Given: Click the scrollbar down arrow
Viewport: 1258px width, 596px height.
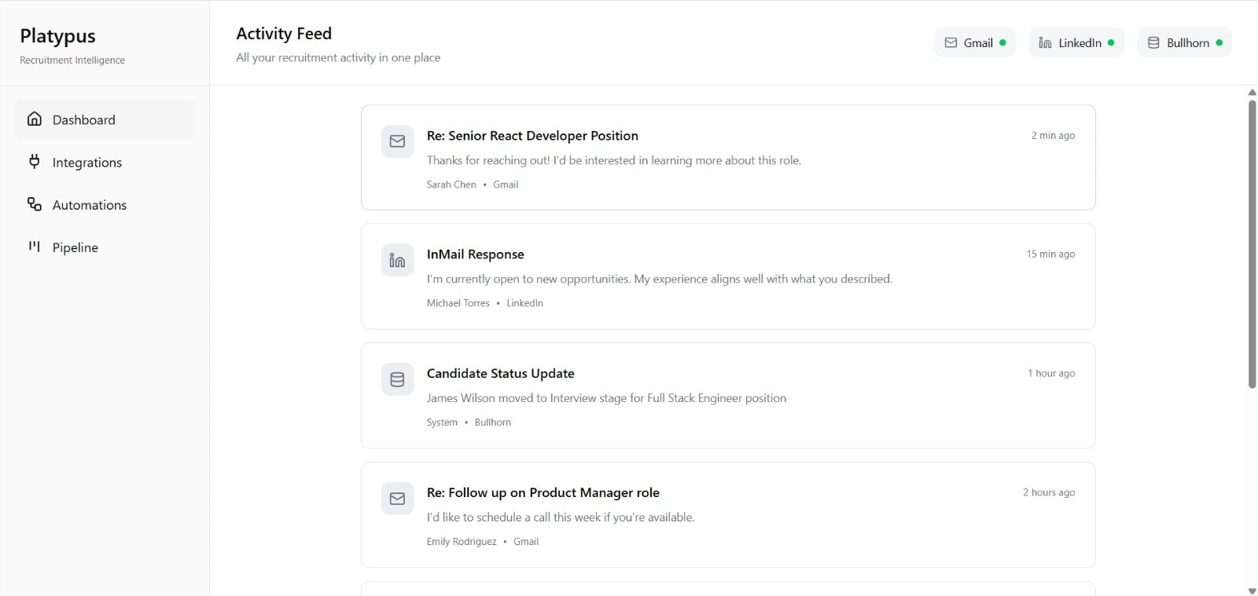Looking at the screenshot, I should click(1252, 591).
